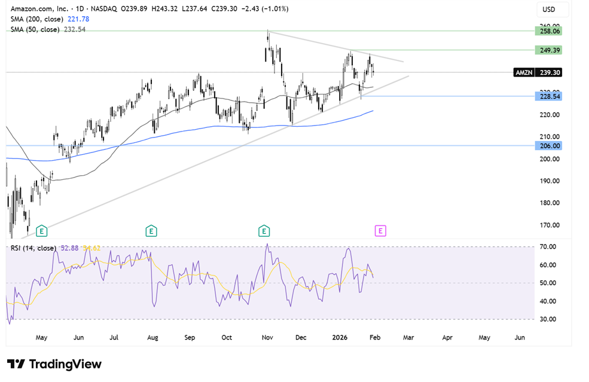Image resolution: width=589 pixels, height=382 pixels.
Task: Click the Jun 2026 label on time axis
Action: (x=520, y=337)
